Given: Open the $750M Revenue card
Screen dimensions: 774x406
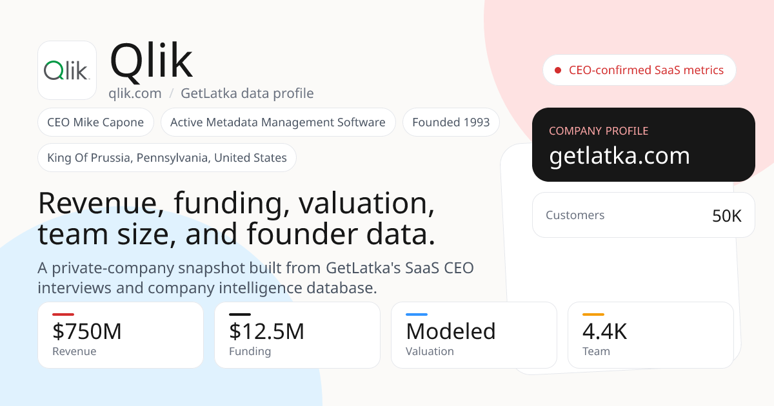Looking at the screenshot, I should point(121,335).
